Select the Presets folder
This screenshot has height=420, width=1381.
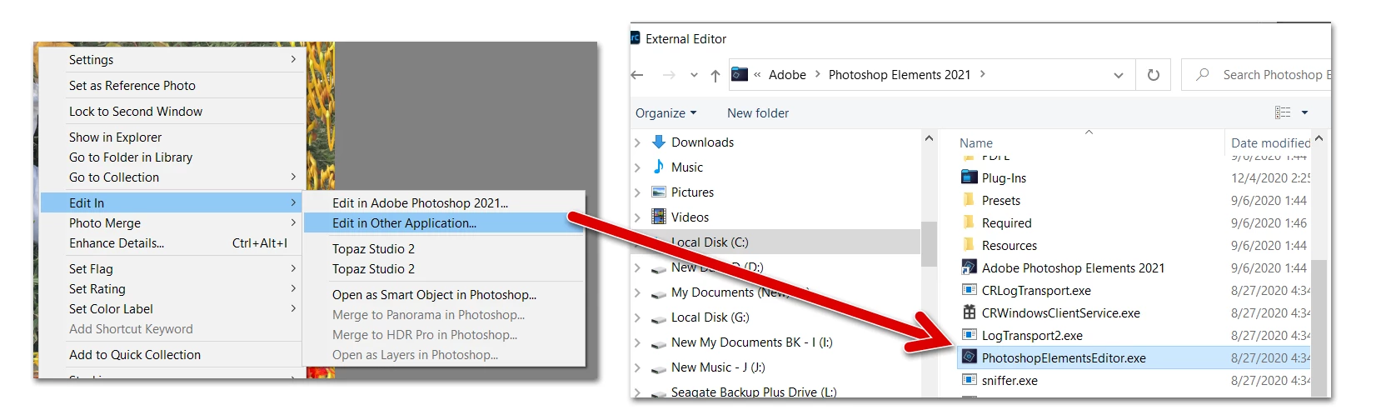[x=1000, y=201]
